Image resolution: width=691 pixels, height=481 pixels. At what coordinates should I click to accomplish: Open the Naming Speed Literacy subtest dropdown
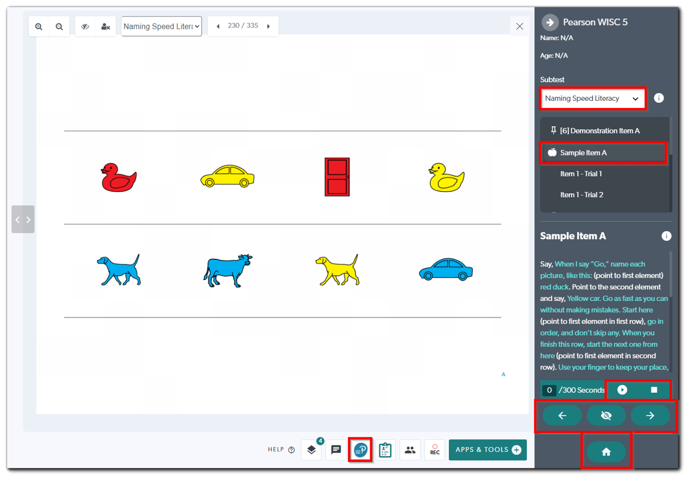click(x=593, y=98)
